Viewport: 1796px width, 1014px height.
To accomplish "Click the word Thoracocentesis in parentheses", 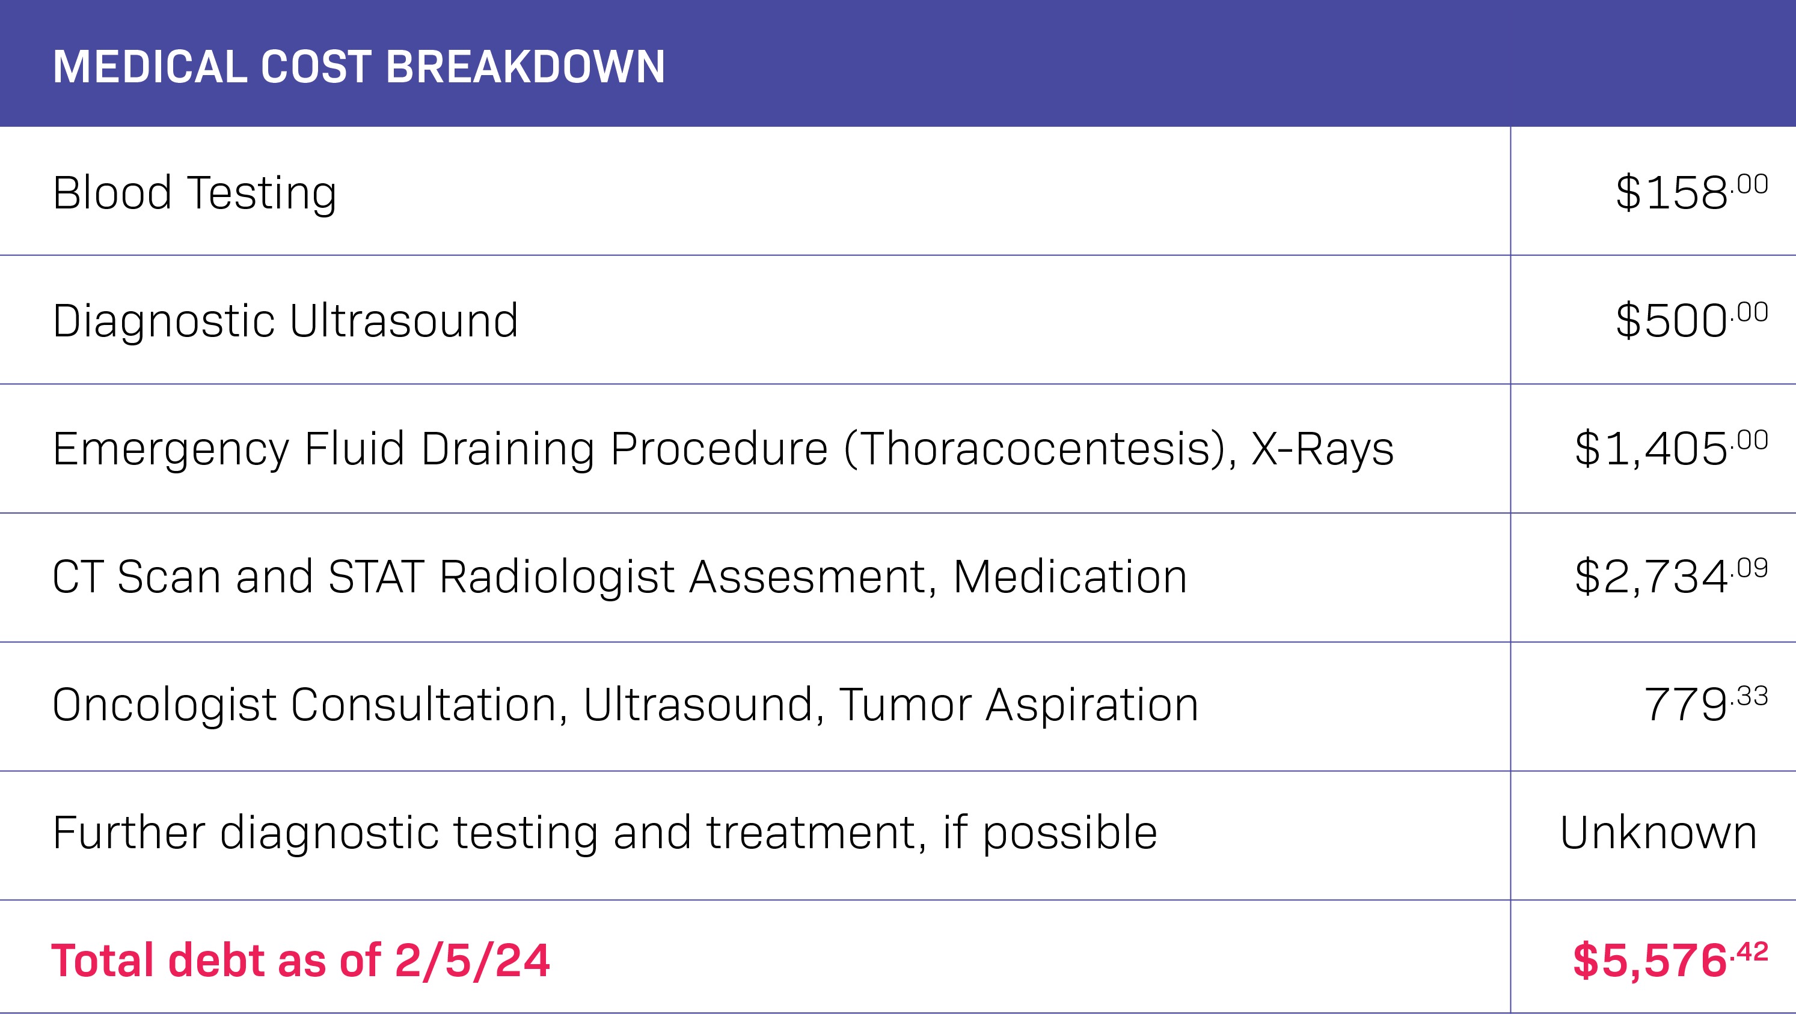I will click(x=1035, y=449).
